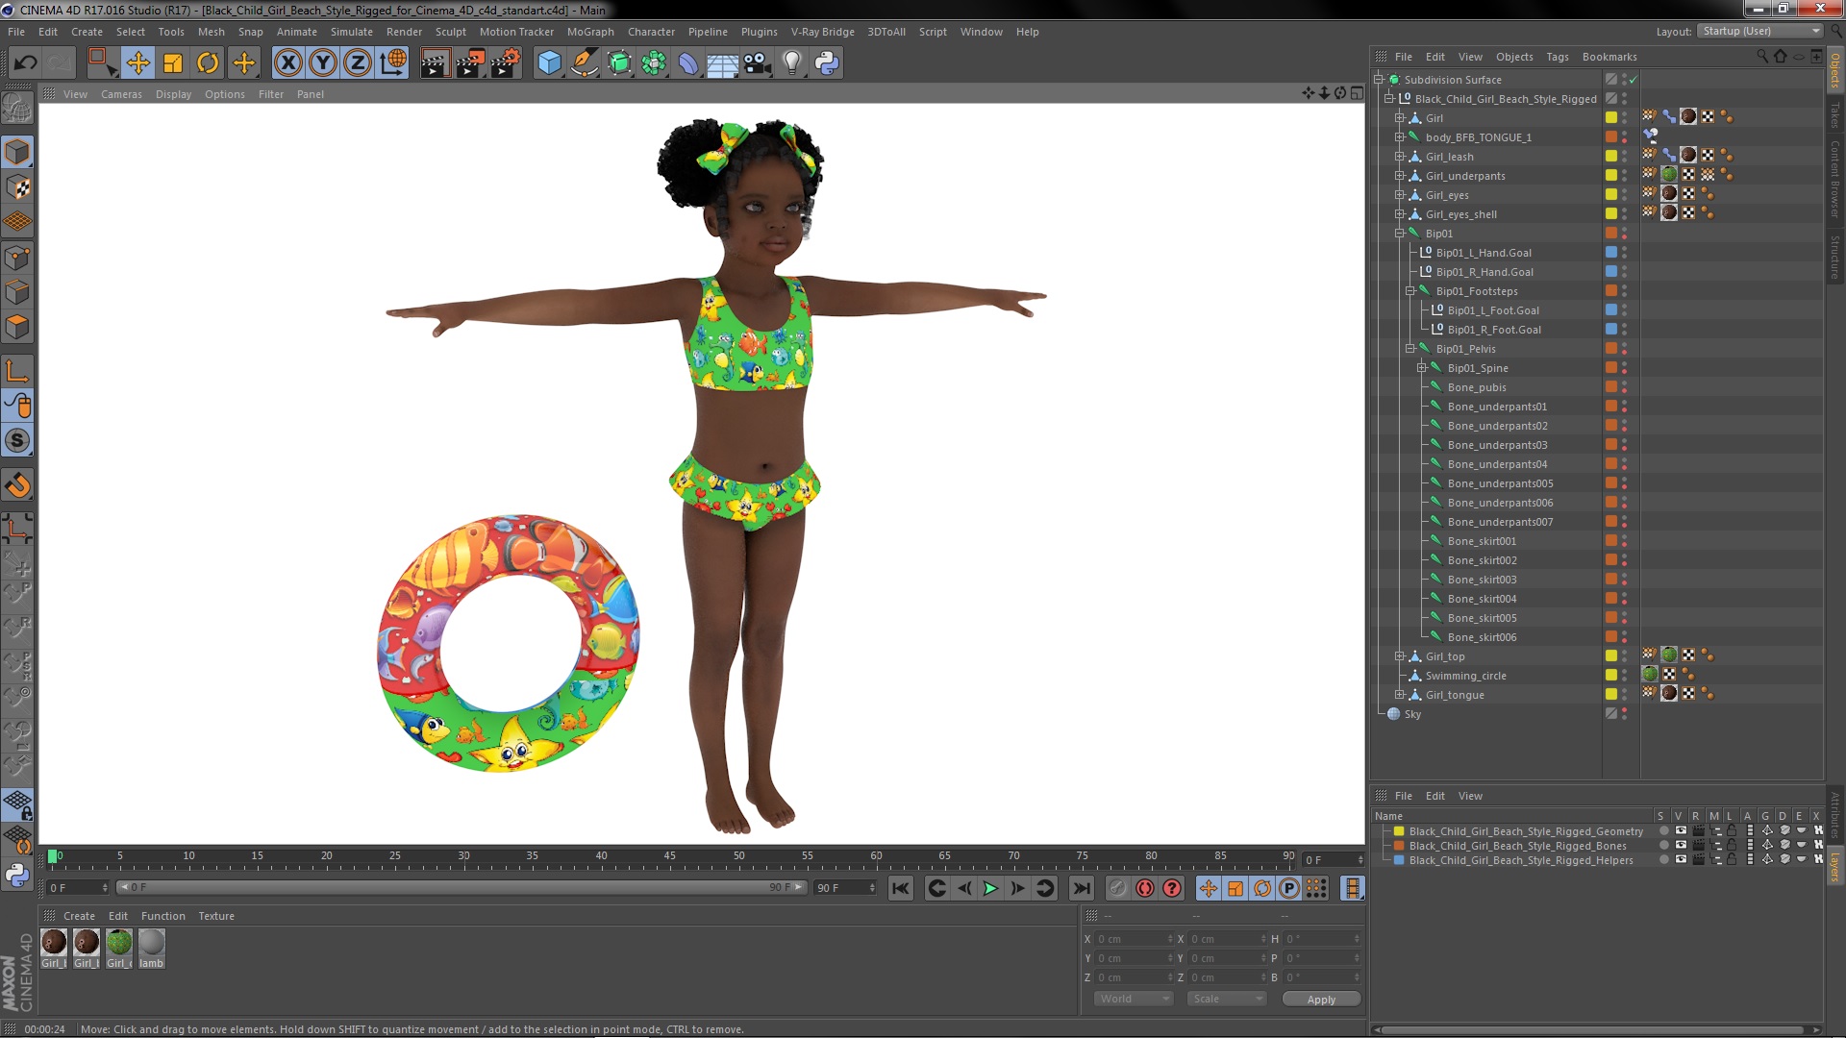Select the lamb material thumbnail
1846x1038 pixels.
[151, 949]
